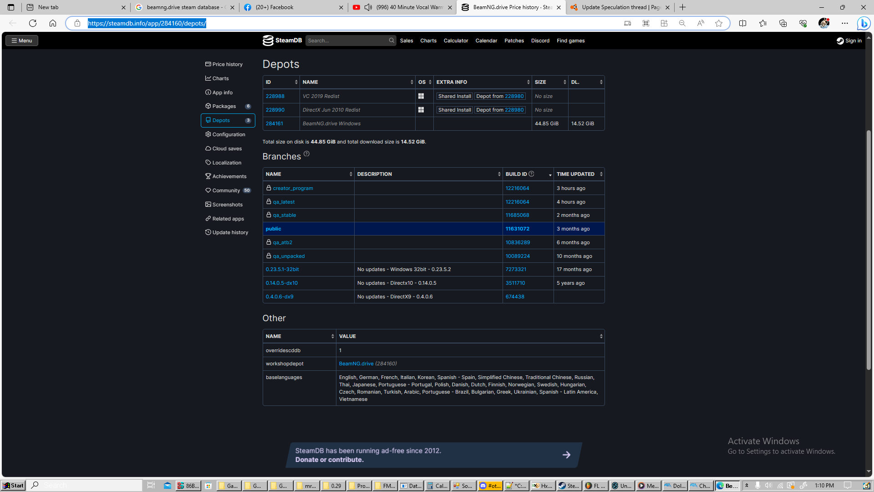Screen dimensions: 874x492
Task: Sort branches by Build ID arrow
Action: 550,174
